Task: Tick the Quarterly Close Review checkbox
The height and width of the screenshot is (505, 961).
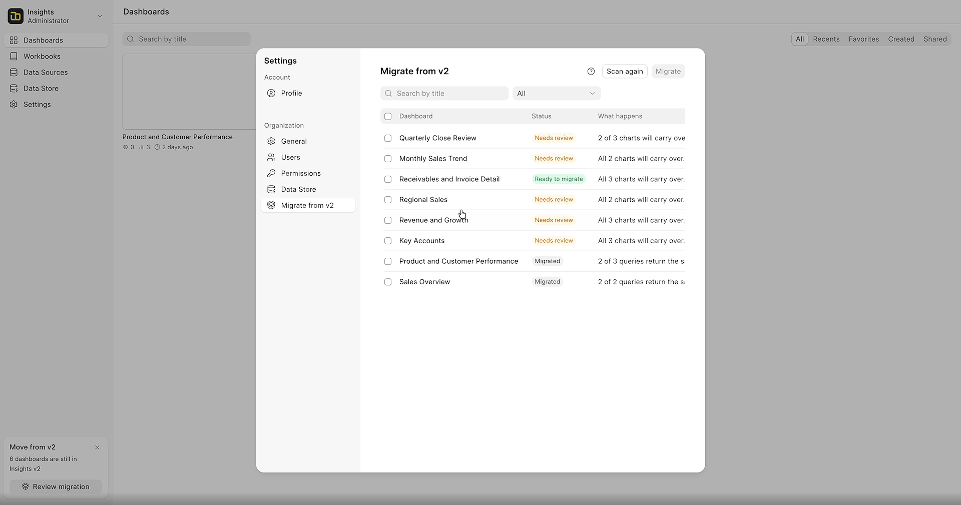Action: tap(388, 138)
